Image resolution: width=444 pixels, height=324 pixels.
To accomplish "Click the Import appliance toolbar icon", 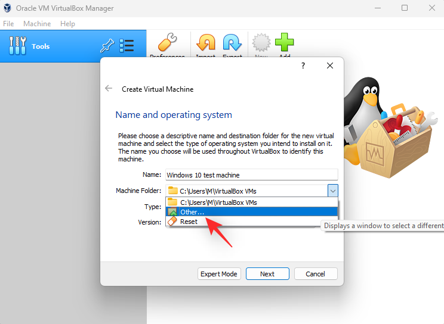I will 206,42.
